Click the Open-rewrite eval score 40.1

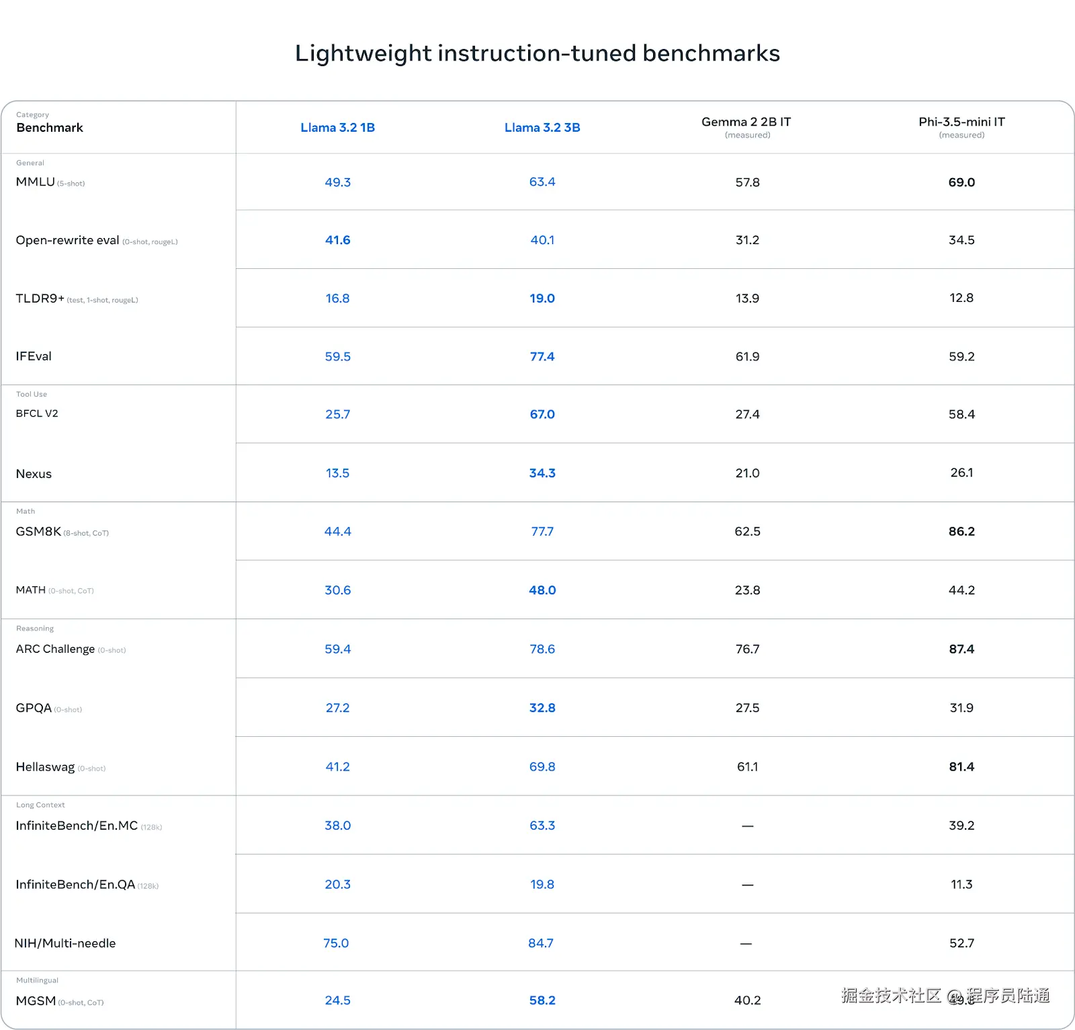[542, 240]
